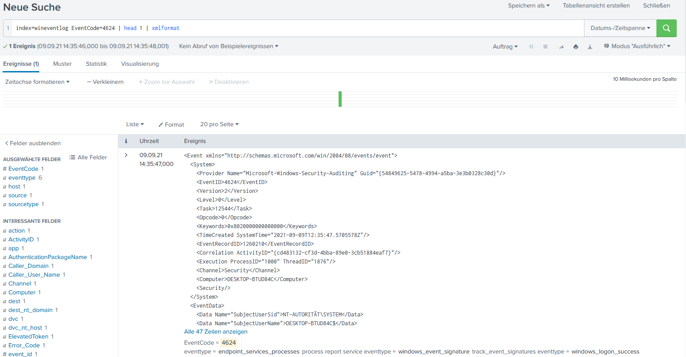The width and height of the screenshot is (686, 357).
Task: Open Datums-/Zeitspanne time range picker
Action: [620, 28]
